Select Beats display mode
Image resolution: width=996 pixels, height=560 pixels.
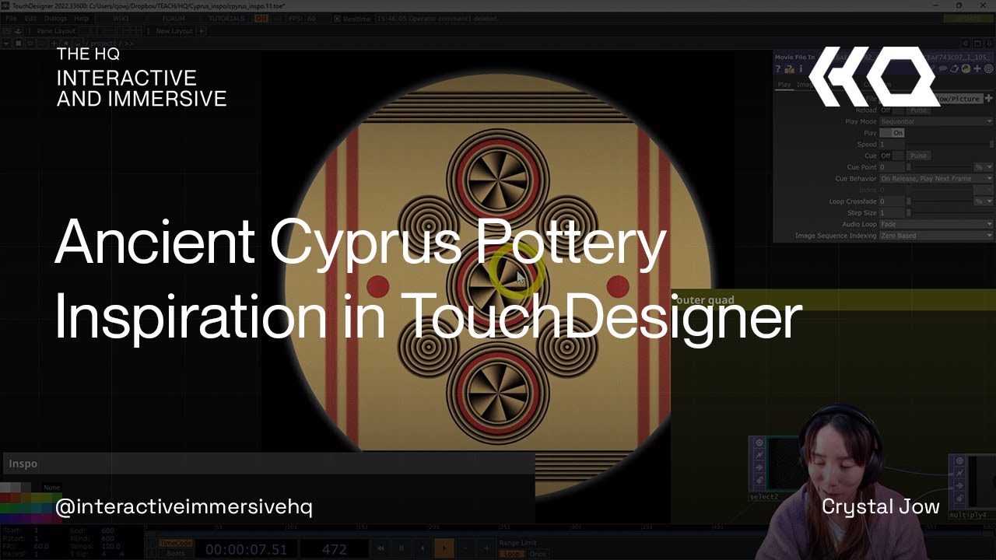175,553
